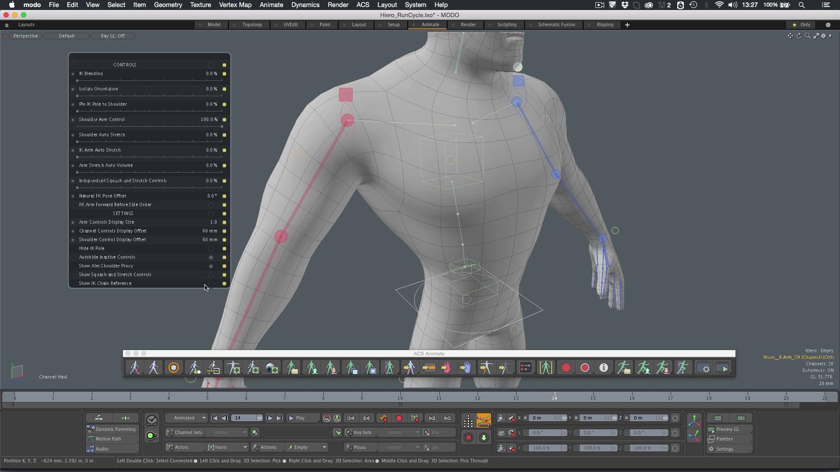Click the viewport zoom magnifier icon
Image resolution: width=840 pixels, height=472 pixels.
808,36
